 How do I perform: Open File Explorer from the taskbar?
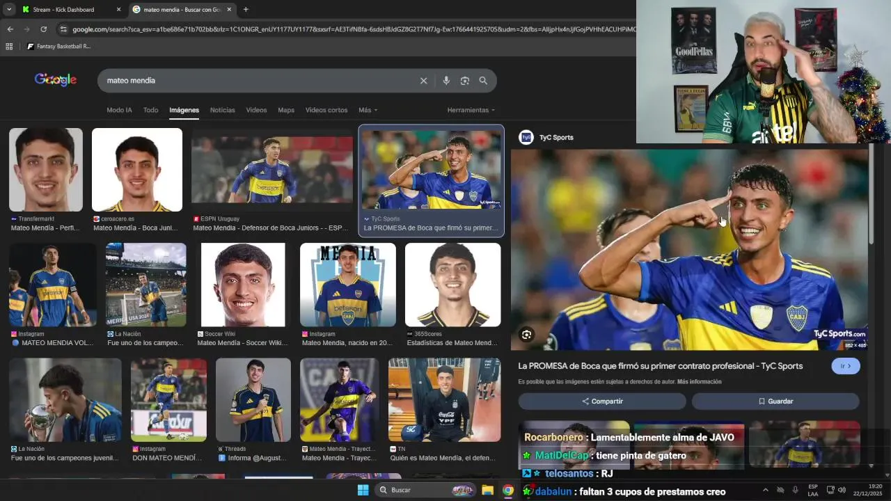click(487, 490)
